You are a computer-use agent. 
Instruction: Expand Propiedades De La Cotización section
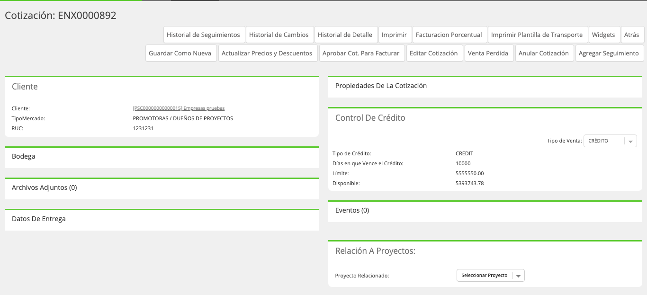pyautogui.click(x=485, y=86)
